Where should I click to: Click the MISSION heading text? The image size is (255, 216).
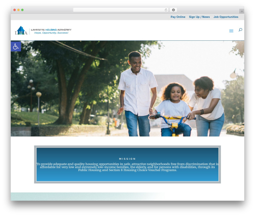[x=127, y=159]
